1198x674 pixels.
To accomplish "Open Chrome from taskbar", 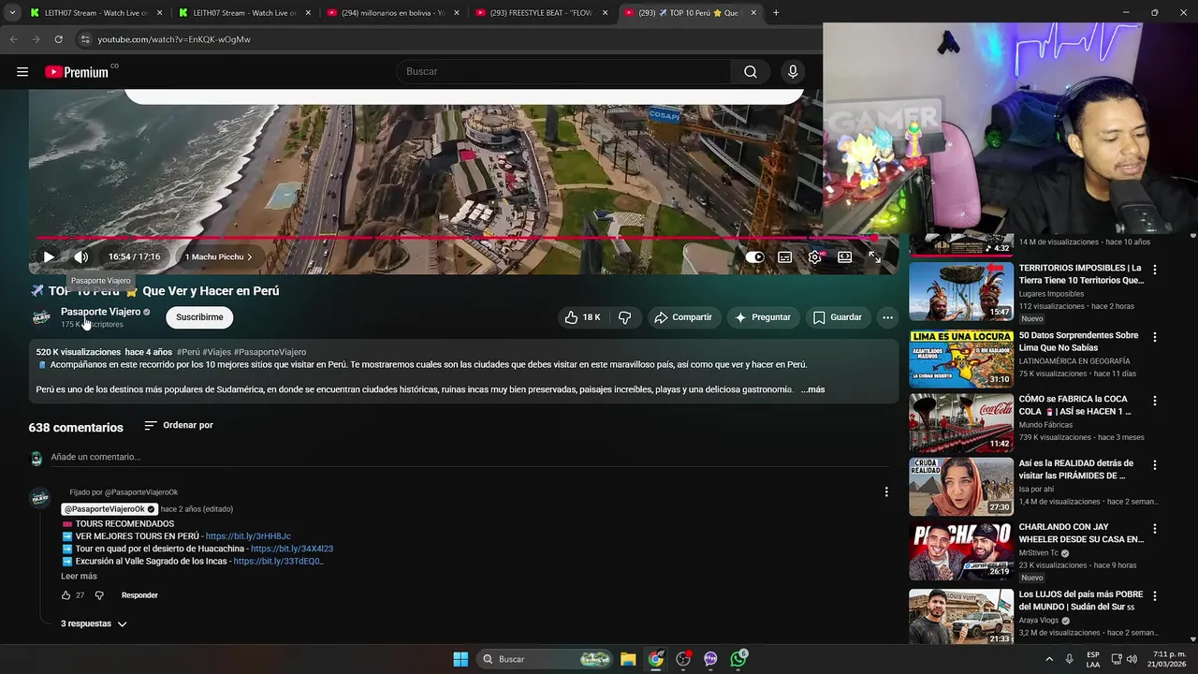I will click(x=656, y=659).
